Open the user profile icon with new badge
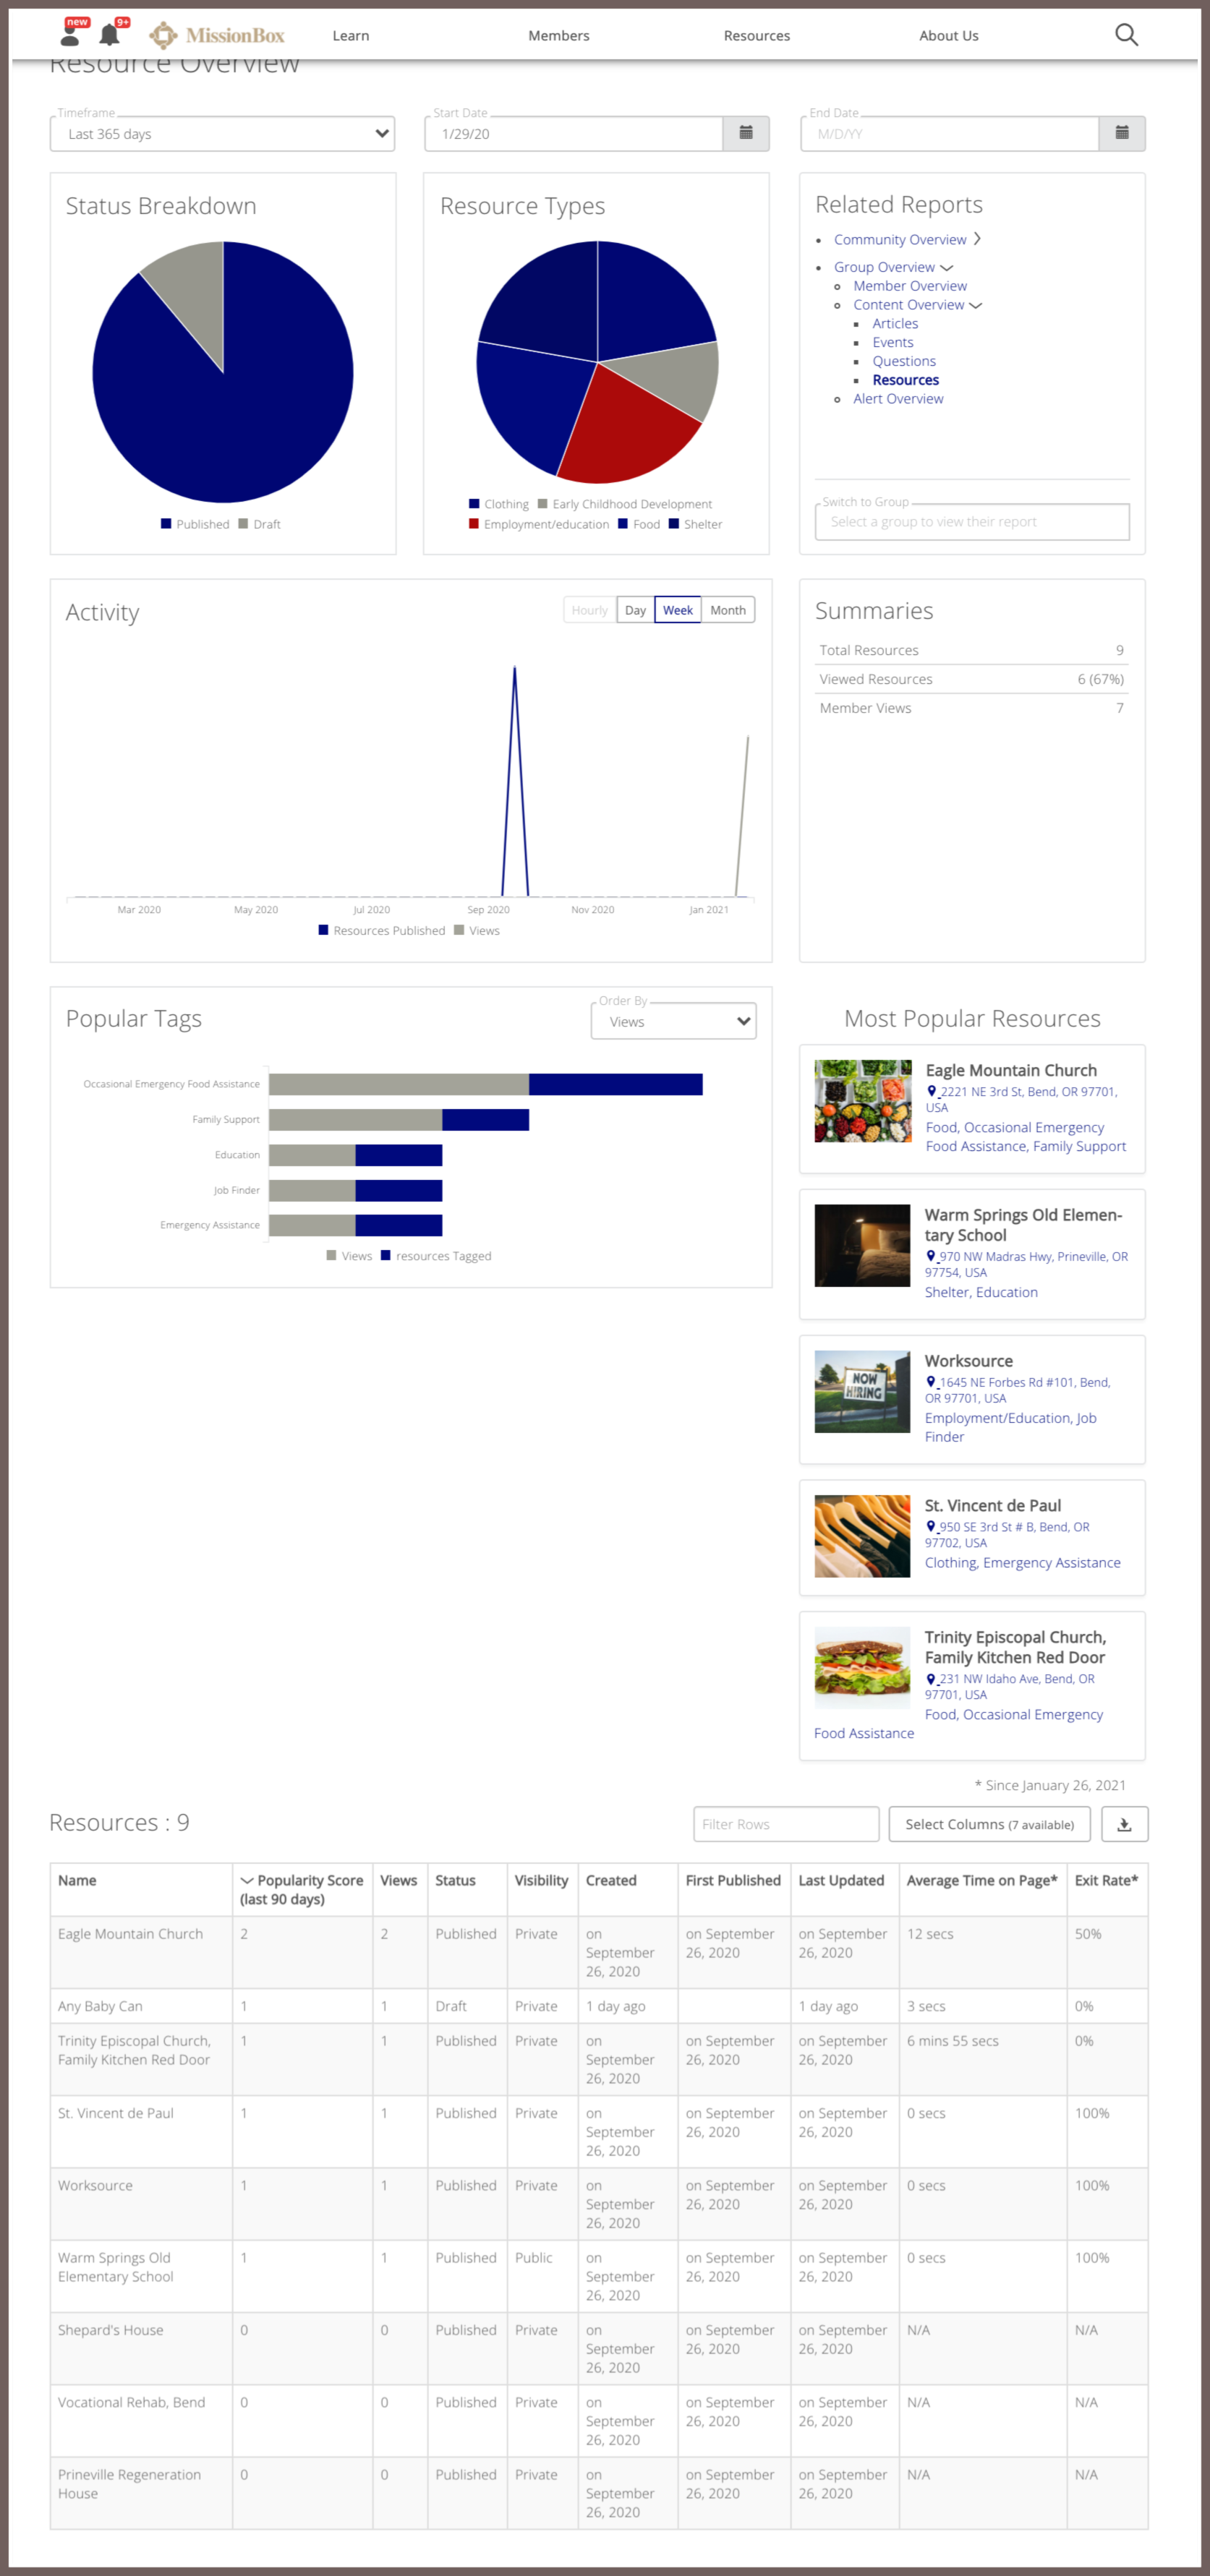 click(71, 34)
